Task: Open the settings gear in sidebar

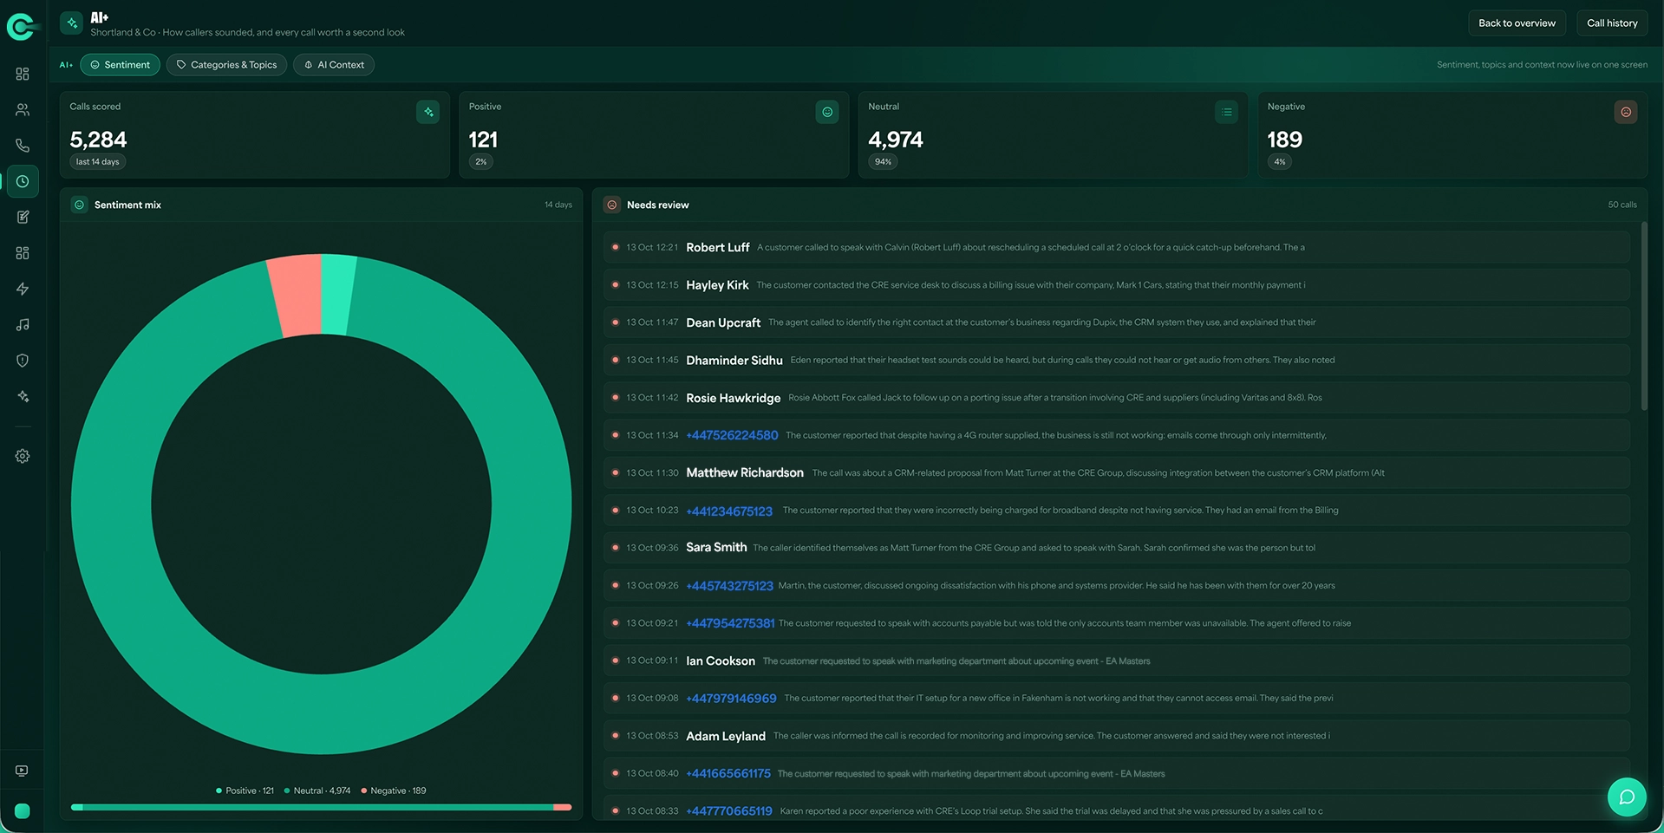Action: click(x=23, y=456)
